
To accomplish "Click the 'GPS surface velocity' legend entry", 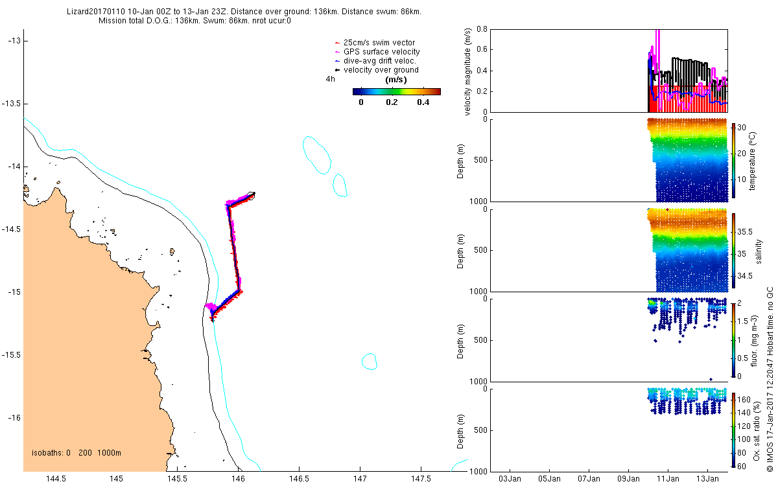I will (x=377, y=52).
